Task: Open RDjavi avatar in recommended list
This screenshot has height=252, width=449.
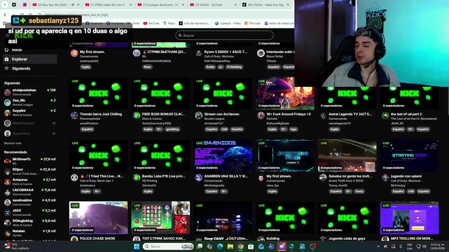Action: tap(7, 171)
